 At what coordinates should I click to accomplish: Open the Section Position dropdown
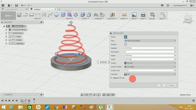[x=150, y=67]
